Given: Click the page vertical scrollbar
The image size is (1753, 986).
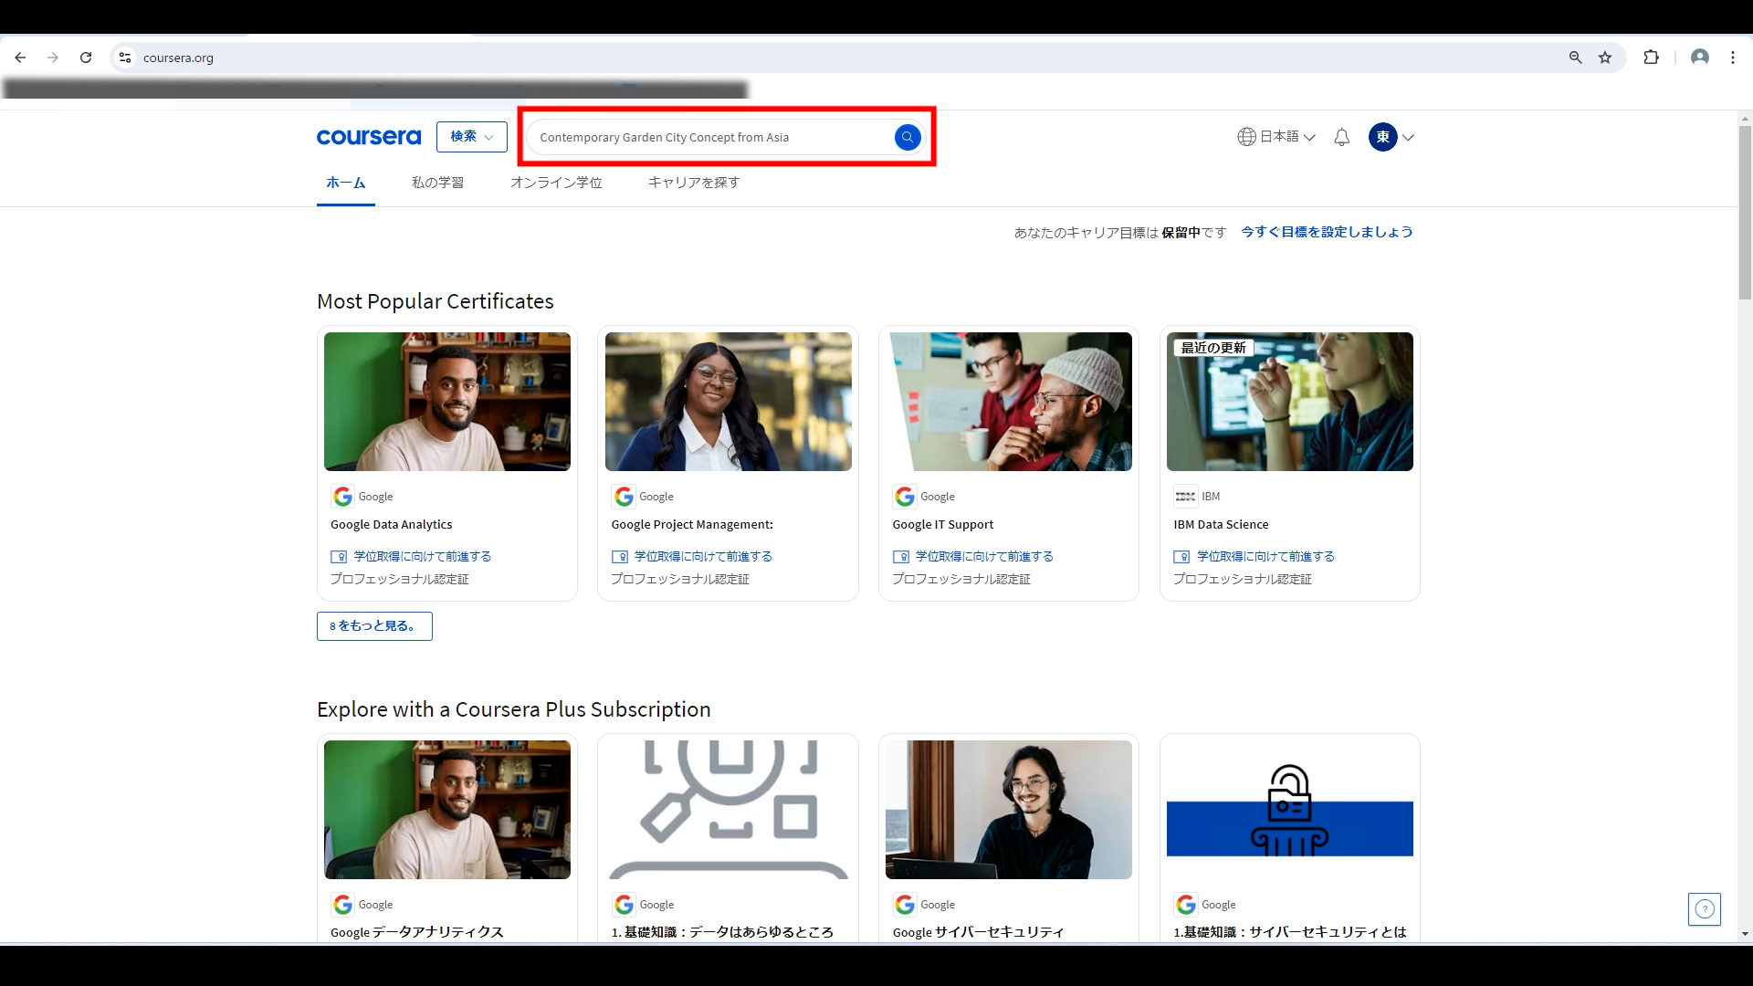Looking at the screenshot, I should pos(1745,212).
